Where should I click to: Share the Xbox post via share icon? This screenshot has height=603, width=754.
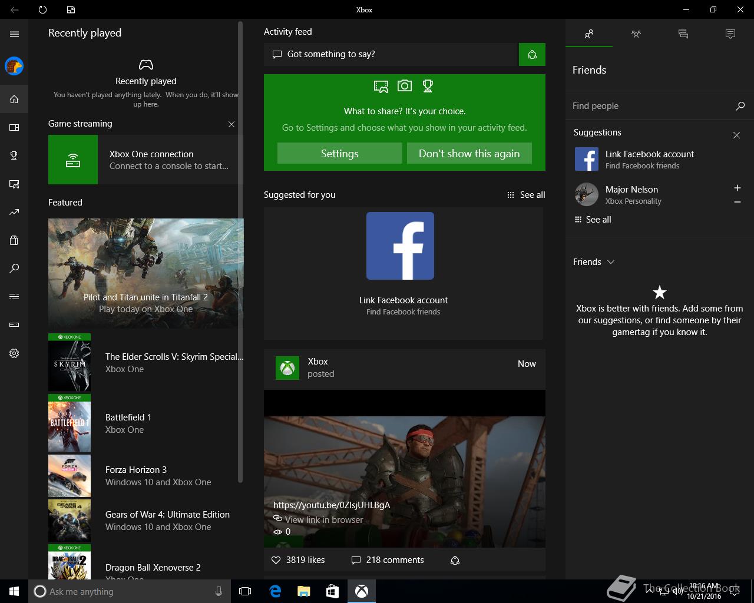[455, 560]
